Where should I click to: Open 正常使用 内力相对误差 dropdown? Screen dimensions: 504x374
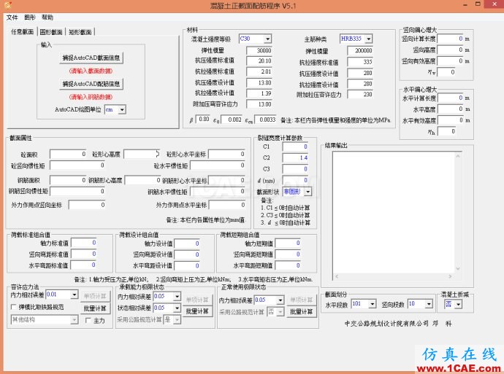click(280, 300)
